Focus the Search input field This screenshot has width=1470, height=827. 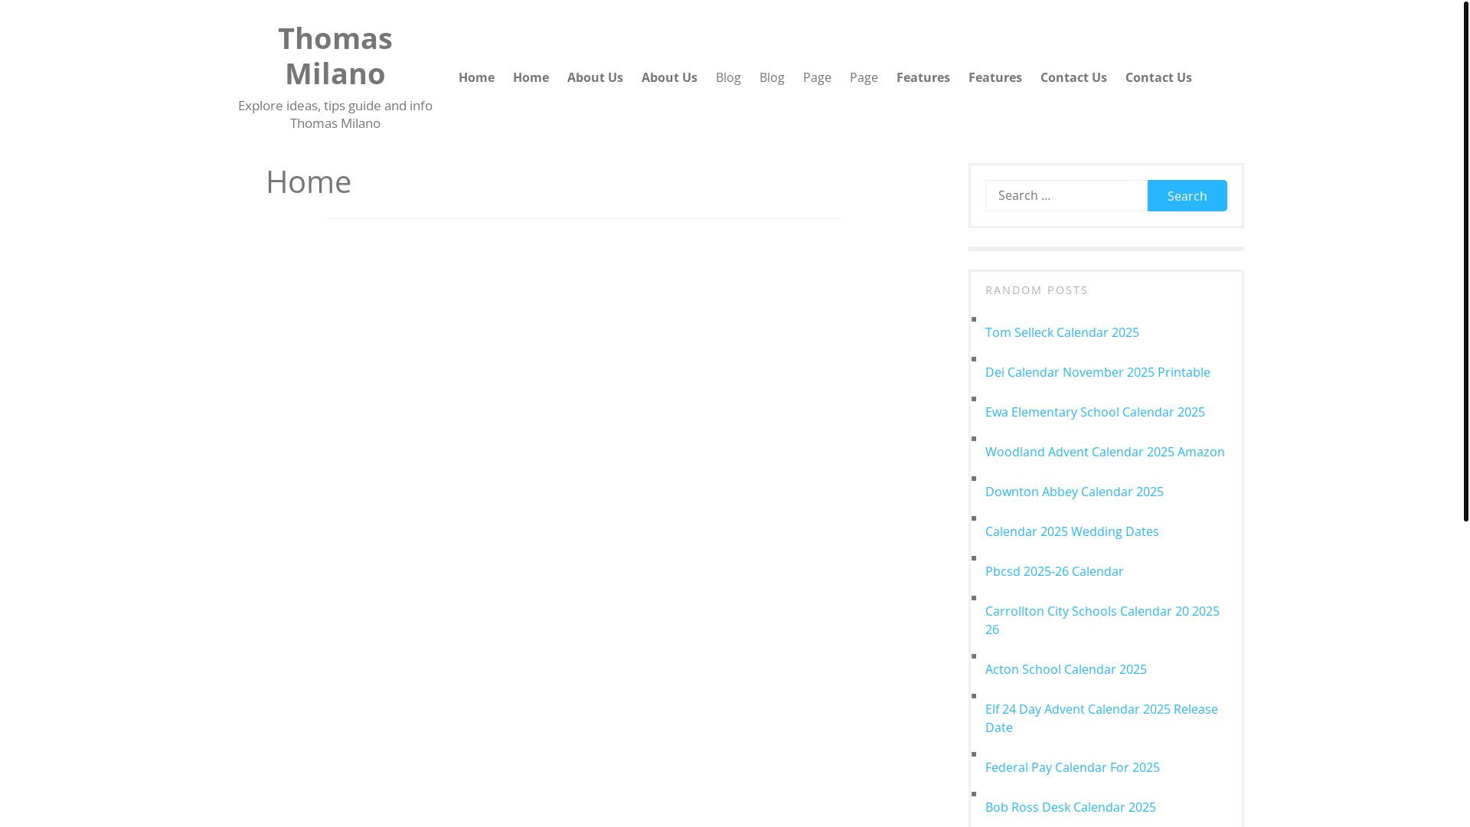pyautogui.click(x=1066, y=195)
